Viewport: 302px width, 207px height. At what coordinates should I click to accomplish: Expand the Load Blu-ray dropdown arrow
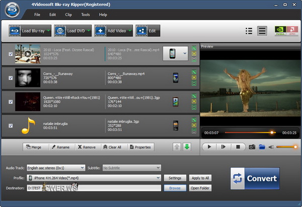48,31
